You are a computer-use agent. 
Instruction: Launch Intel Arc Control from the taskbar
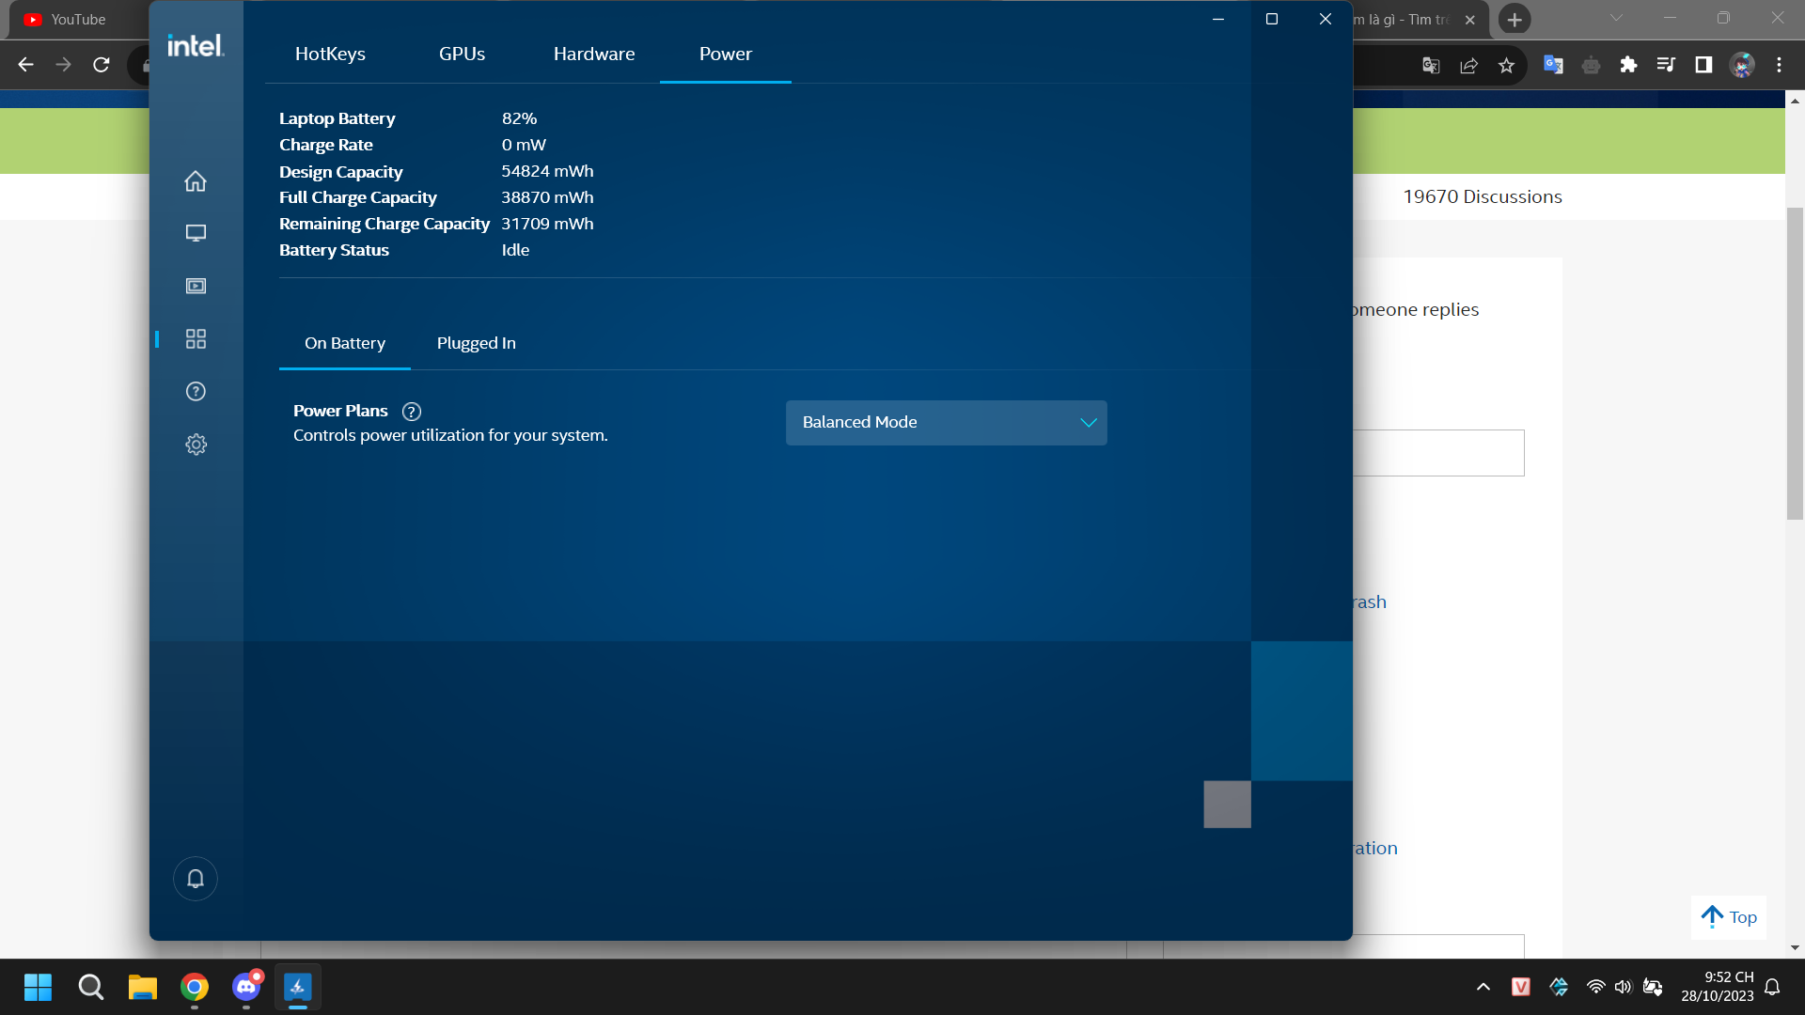[297, 987]
